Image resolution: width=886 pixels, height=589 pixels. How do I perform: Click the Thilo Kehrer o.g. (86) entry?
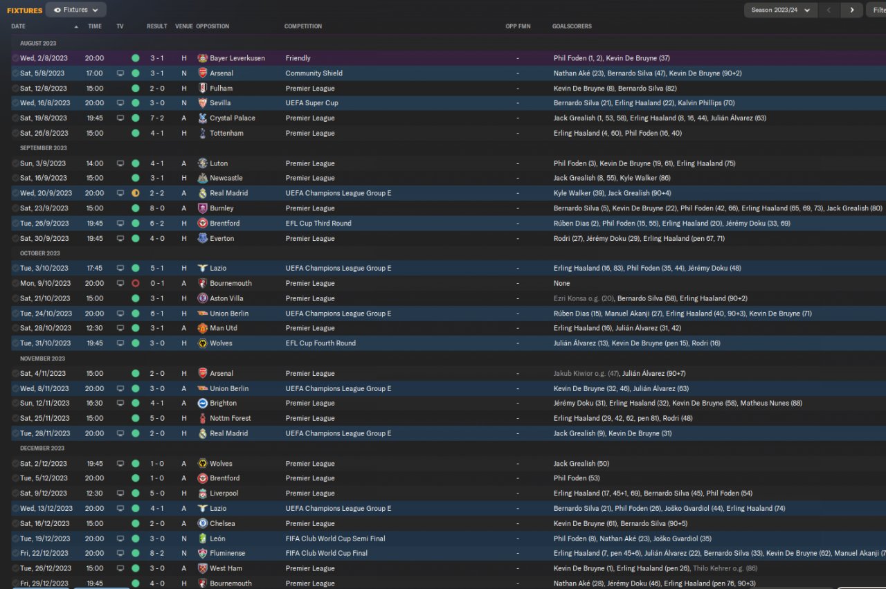pyautogui.click(x=725, y=569)
